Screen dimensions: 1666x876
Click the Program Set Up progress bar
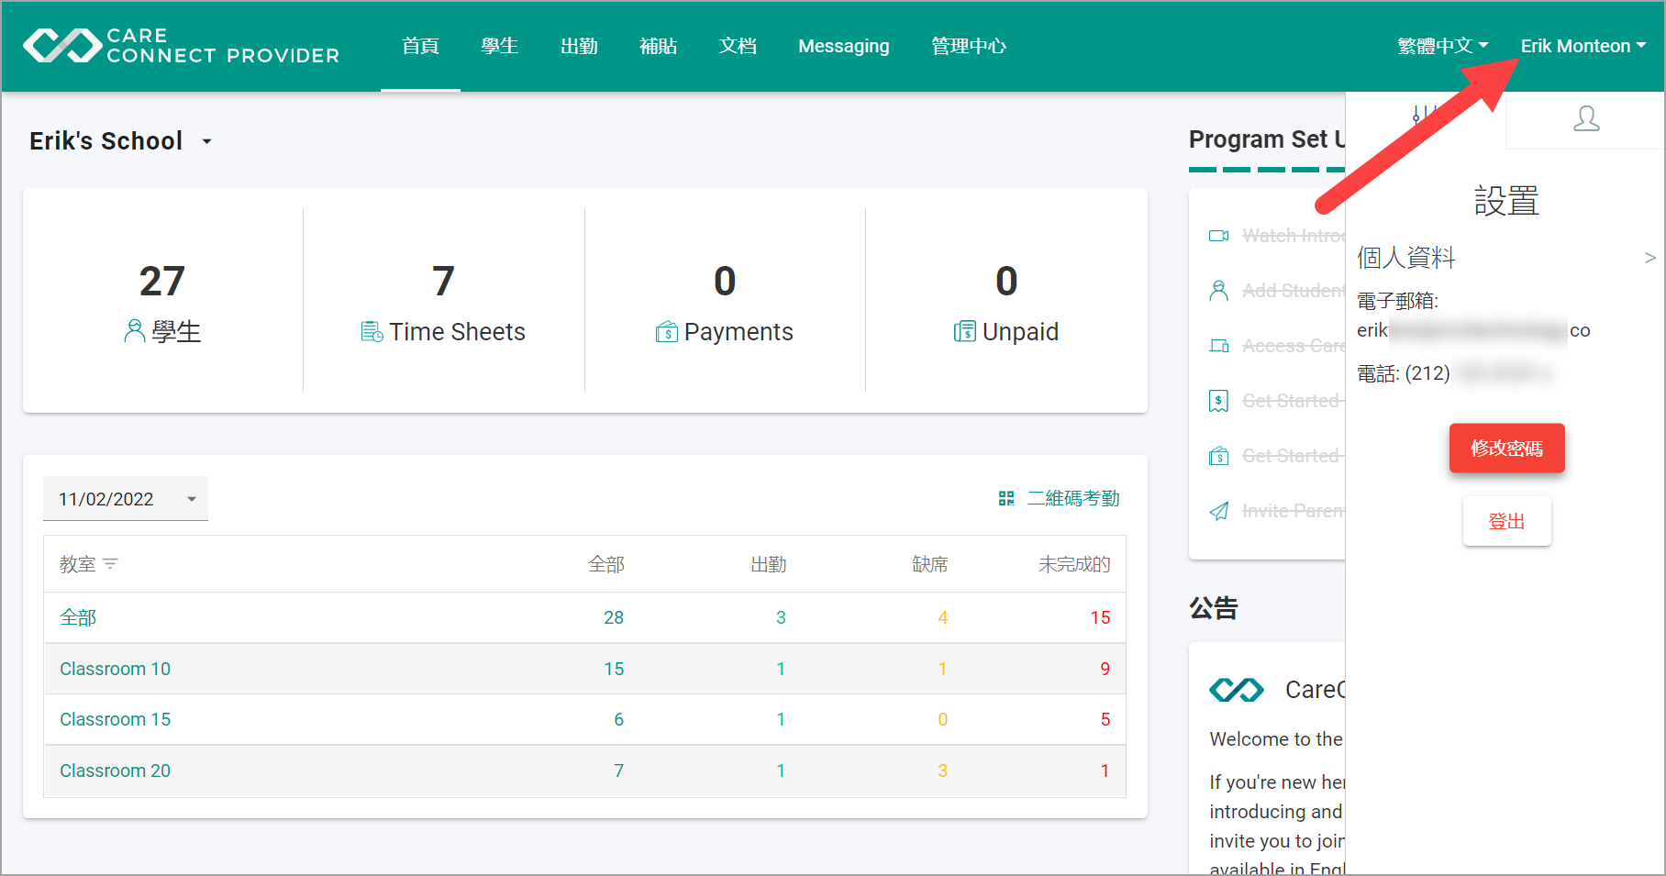[x=1267, y=170]
